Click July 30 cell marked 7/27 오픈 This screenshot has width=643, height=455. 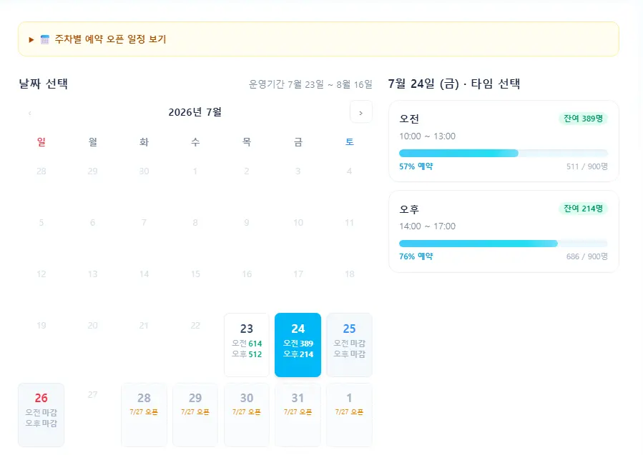pyautogui.click(x=247, y=414)
